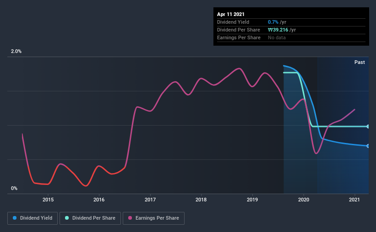The width and height of the screenshot is (376, 232).
Task: Select the 2019 x-axis label
Action: (252, 200)
